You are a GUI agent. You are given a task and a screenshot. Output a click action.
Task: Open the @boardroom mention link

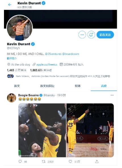pos(71,54)
